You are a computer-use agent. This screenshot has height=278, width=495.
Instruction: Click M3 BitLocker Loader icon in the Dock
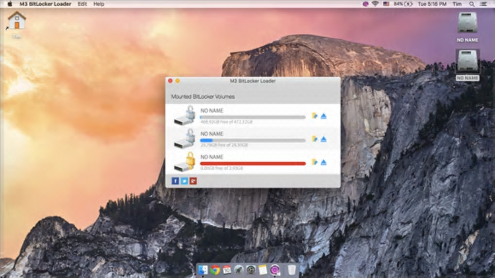pyautogui.click(x=275, y=270)
